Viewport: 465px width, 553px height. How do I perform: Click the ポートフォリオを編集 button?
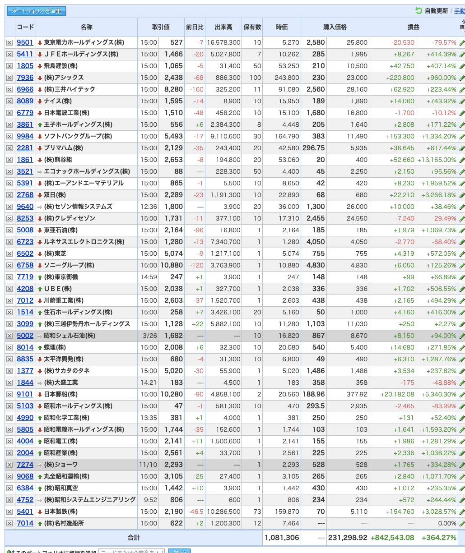(37, 11)
